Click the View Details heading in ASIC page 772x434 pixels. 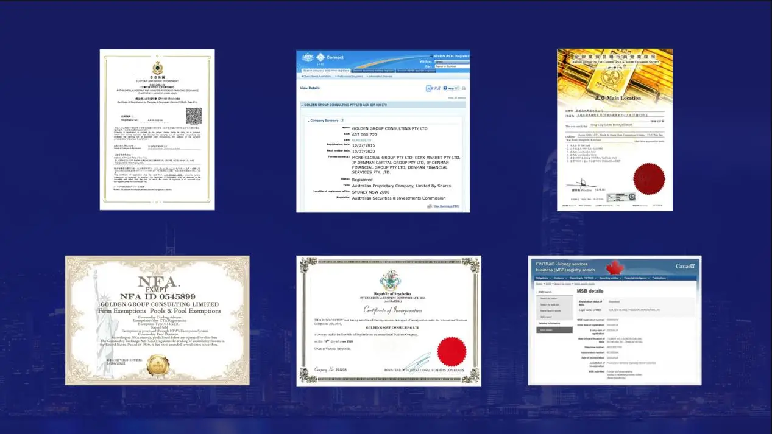tap(310, 88)
